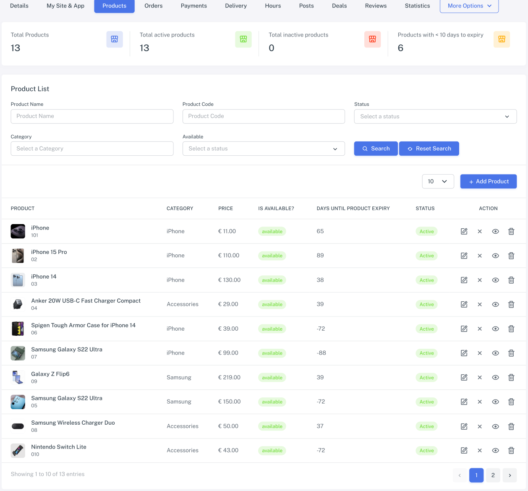
Task: Click the Reset Search button
Action: click(429, 149)
